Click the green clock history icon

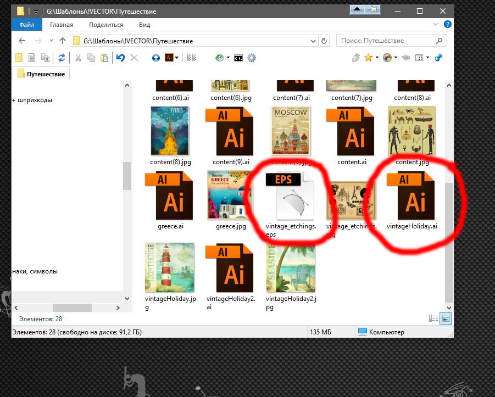pyautogui.click(x=219, y=58)
